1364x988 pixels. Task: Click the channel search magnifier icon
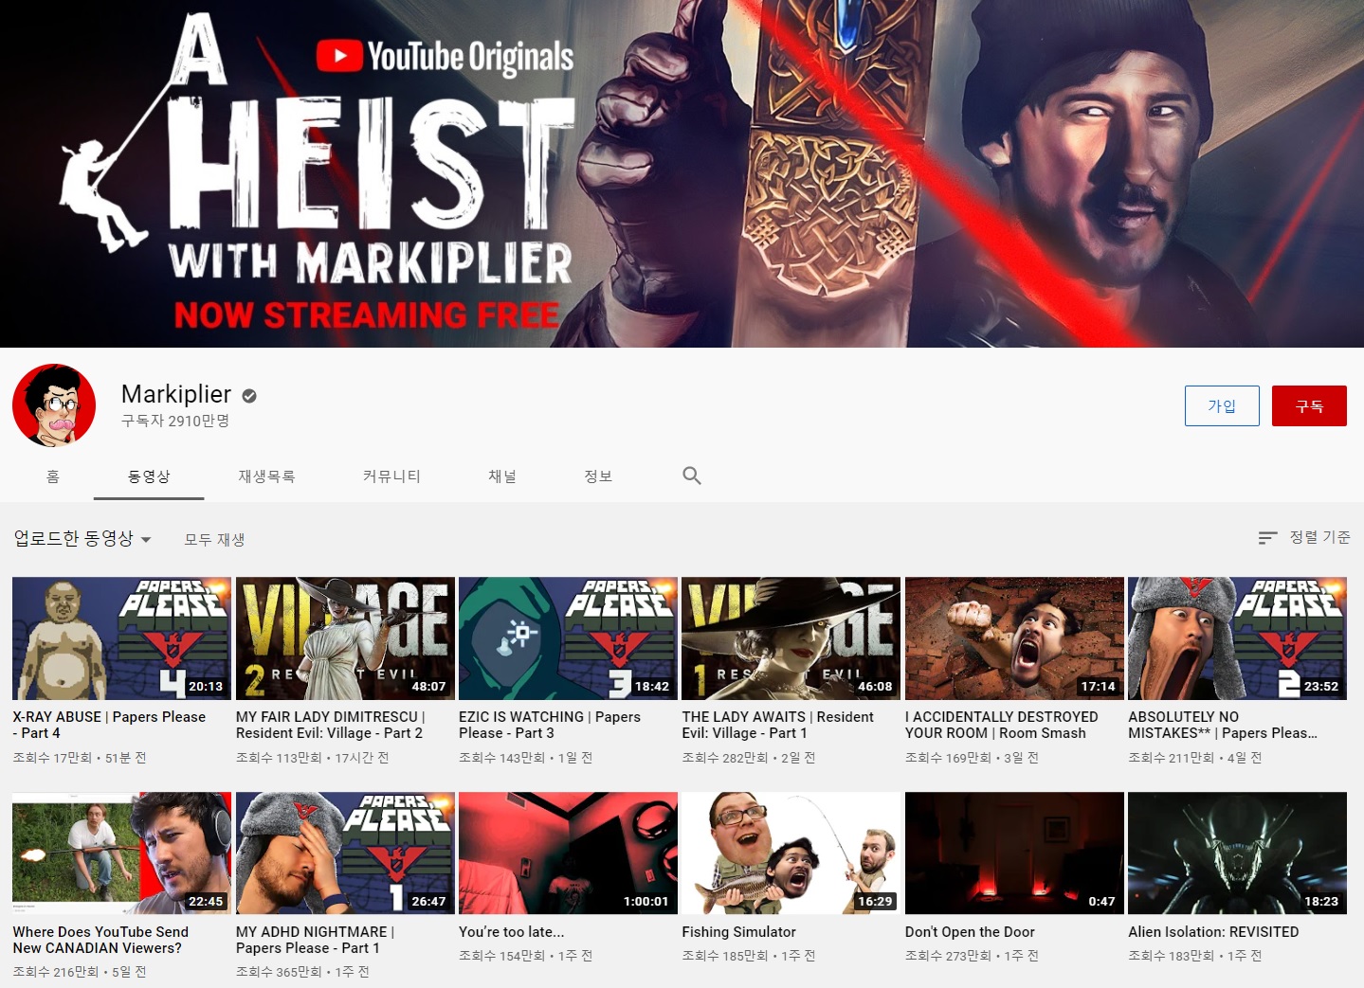(x=692, y=476)
